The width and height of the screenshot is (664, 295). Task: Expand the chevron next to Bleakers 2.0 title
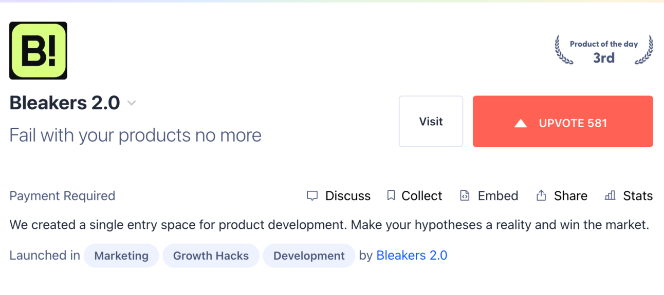[132, 103]
